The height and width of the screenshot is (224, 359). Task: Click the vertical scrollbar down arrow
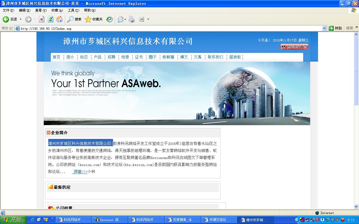click(356, 207)
